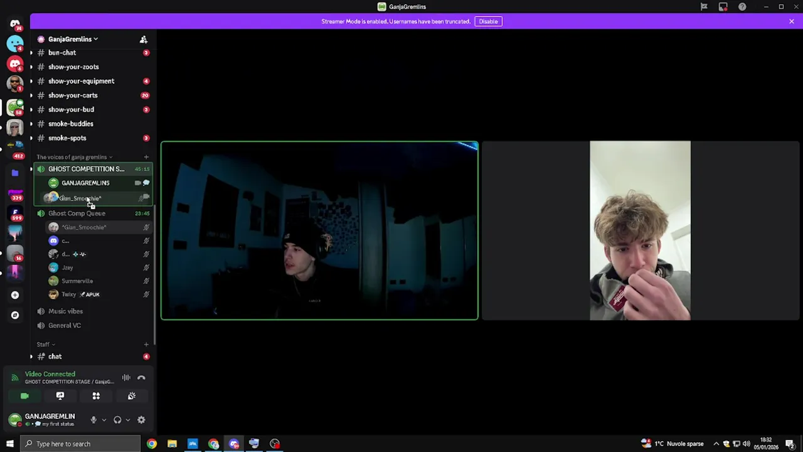Toggle the camera off in voice panel
The image size is (803, 452).
coord(24,396)
